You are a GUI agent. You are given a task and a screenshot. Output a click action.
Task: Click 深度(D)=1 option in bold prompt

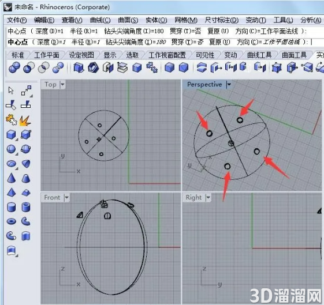(x=51, y=42)
